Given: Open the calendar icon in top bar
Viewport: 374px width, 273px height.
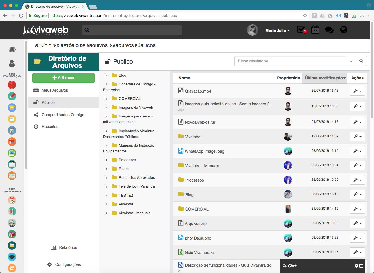Looking at the screenshot, I should pos(315,30).
